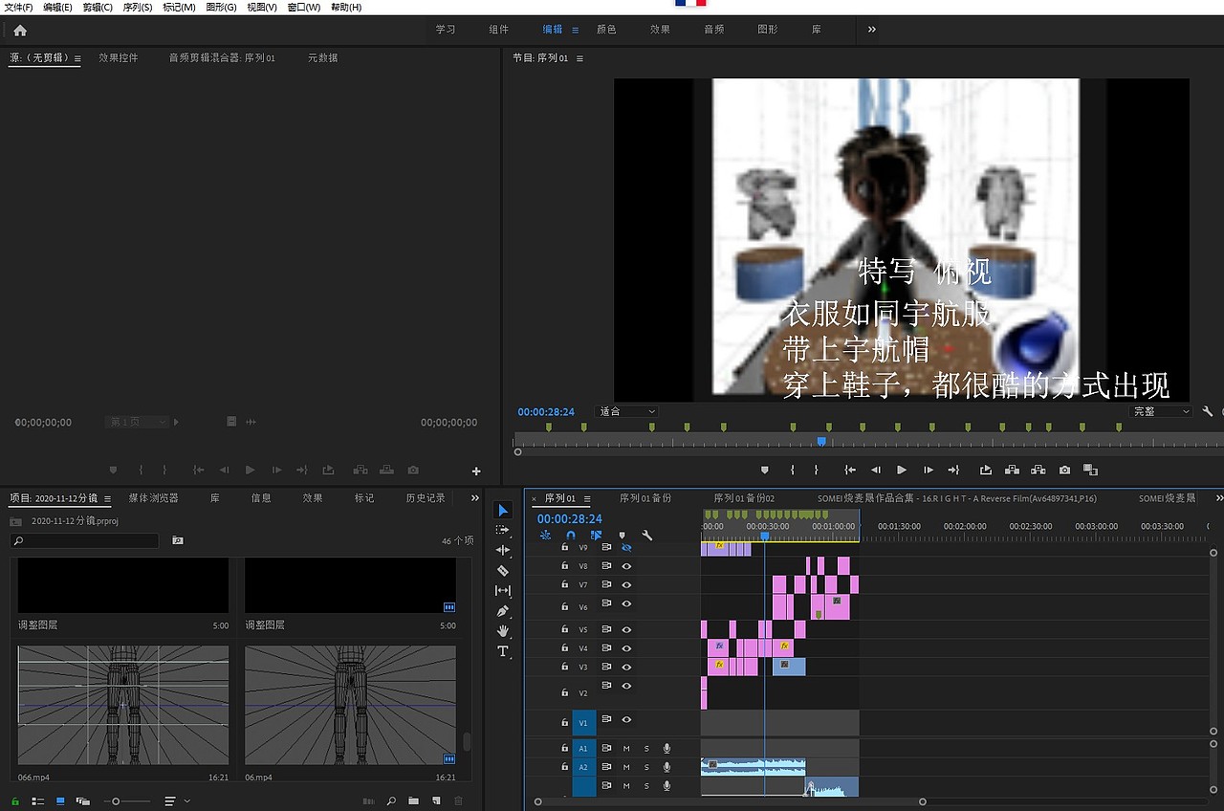Open the zoom level dropdown showing 适合

click(626, 411)
